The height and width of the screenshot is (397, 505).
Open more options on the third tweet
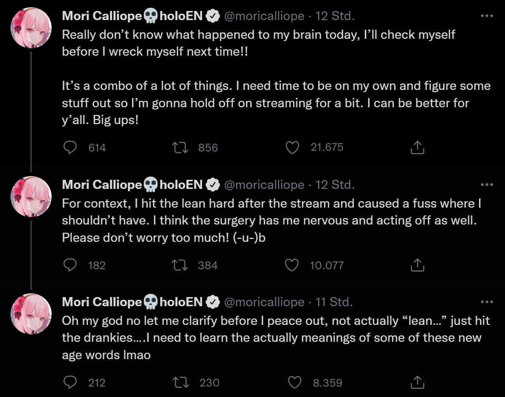pos(487,302)
